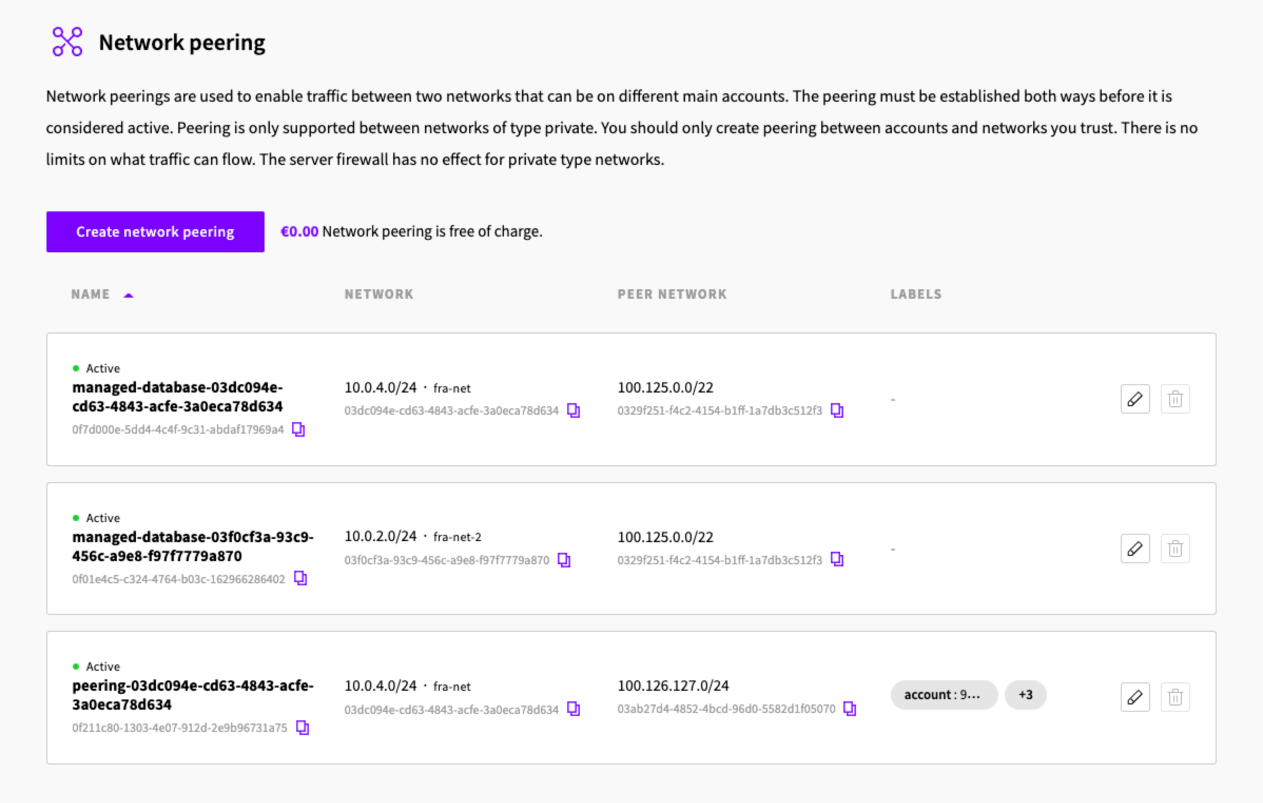Viewport: 1263px width, 803px height.
Task: Edit the managed-database-03f0cf3a peering
Action: tap(1134, 549)
